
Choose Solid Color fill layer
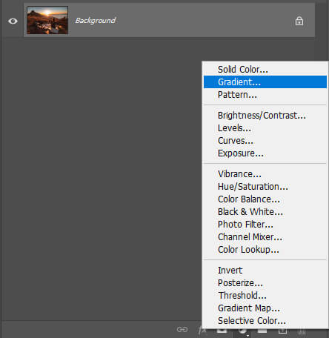point(242,70)
